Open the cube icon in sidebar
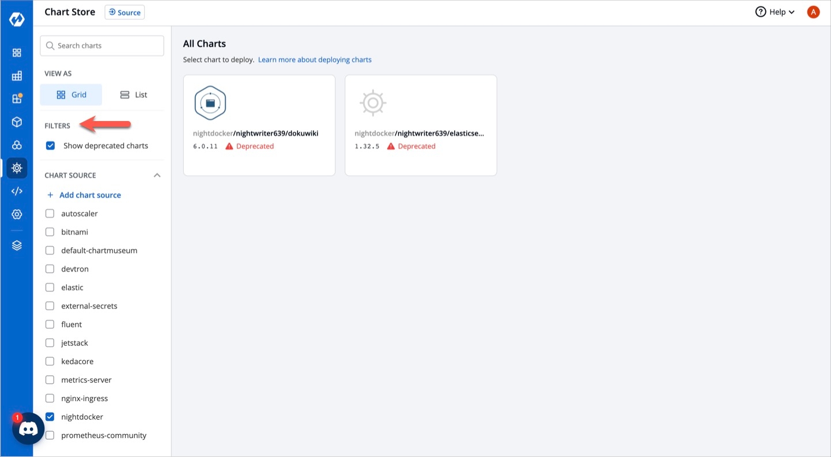The height and width of the screenshot is (457, 831). coord(17,122)
